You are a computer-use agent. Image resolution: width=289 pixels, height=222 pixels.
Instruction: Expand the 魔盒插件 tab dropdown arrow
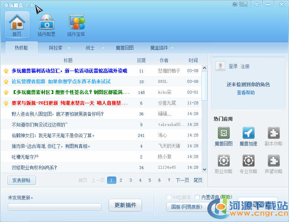[x=172, y=48]
